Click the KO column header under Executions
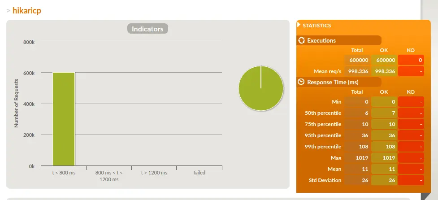 tap(411, 50)
